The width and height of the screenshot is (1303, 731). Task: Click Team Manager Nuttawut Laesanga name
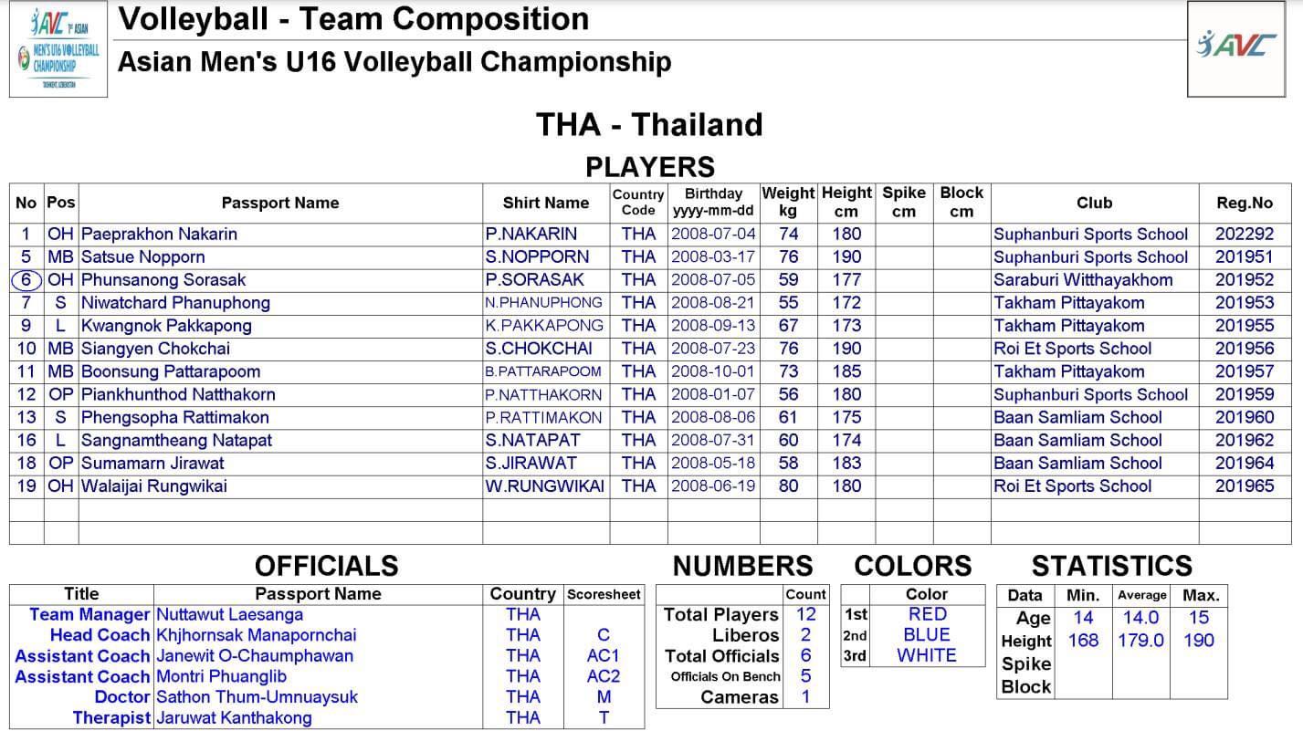click(x=229, y=615)
